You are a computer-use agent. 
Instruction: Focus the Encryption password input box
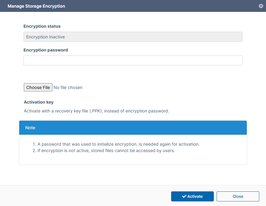(x=133, y=60)
